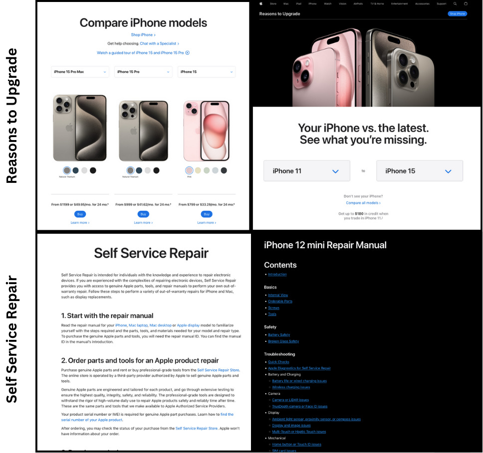This screenshot has height=453, width=483.
Task: Open the Battery Safety link in Contents
Action: (279, 335)
